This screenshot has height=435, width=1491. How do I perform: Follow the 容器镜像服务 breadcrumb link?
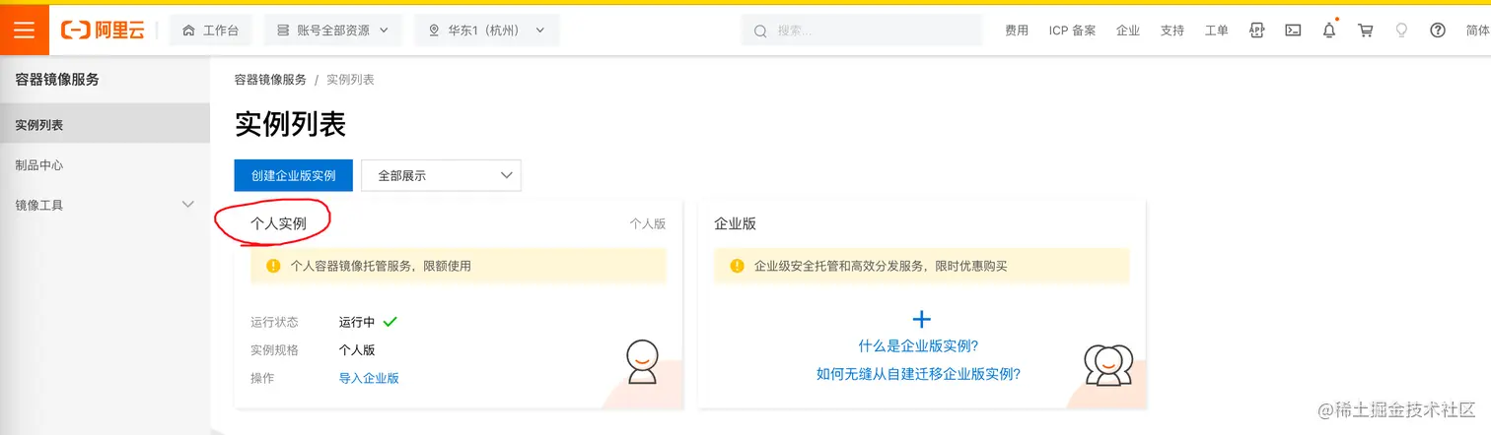(270, 80)
